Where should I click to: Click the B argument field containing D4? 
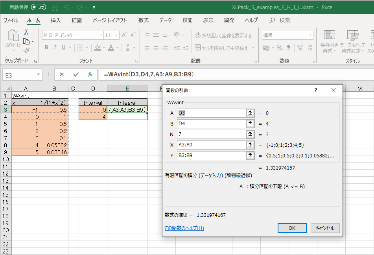tap(211, 124)
